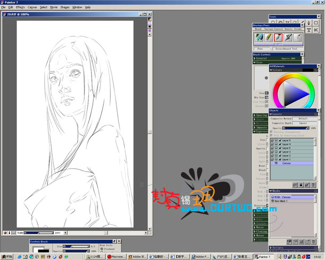Select the Text tool in Tools palette
The height and width of the screenshot is (260, 325).
point(308,30)
